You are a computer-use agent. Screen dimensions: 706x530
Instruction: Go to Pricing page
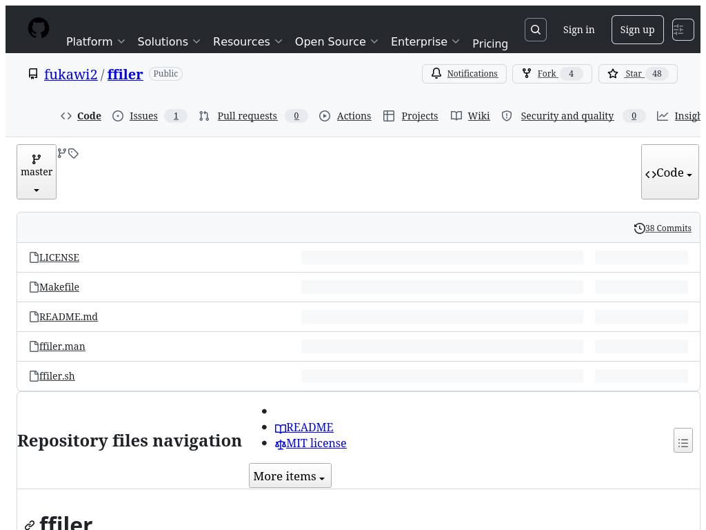tap(490, 43)
